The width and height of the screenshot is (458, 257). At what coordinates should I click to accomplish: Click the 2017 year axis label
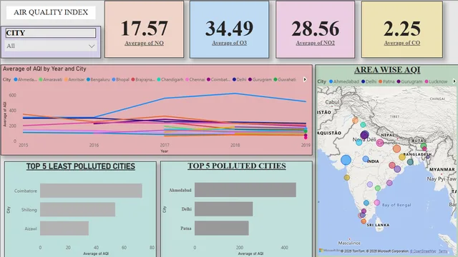click(x=165, y=145)
